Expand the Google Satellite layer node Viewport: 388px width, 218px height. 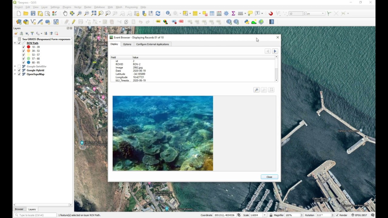15,66
